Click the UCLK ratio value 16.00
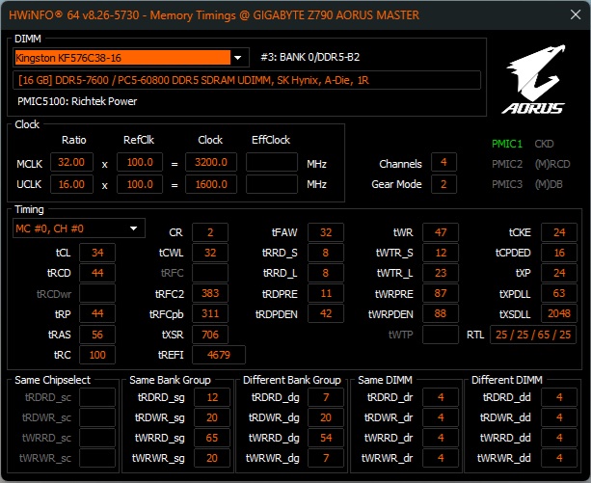 click(71, 184)
